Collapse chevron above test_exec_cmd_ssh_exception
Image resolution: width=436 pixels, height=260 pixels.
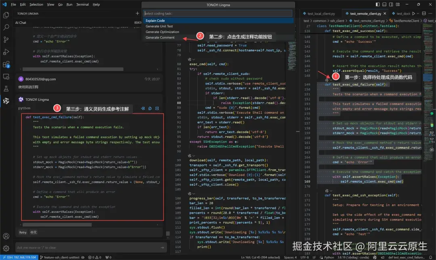[x=331, y=191]
